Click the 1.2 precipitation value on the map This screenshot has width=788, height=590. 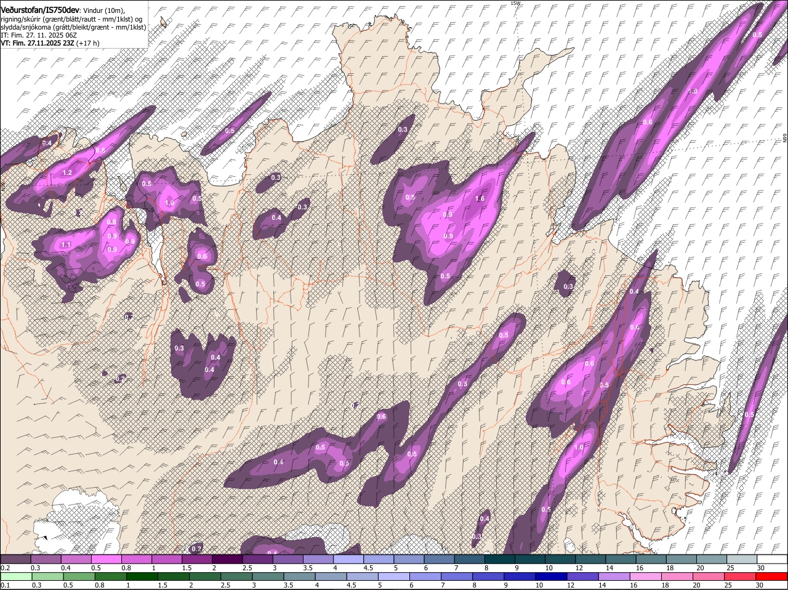67,173
